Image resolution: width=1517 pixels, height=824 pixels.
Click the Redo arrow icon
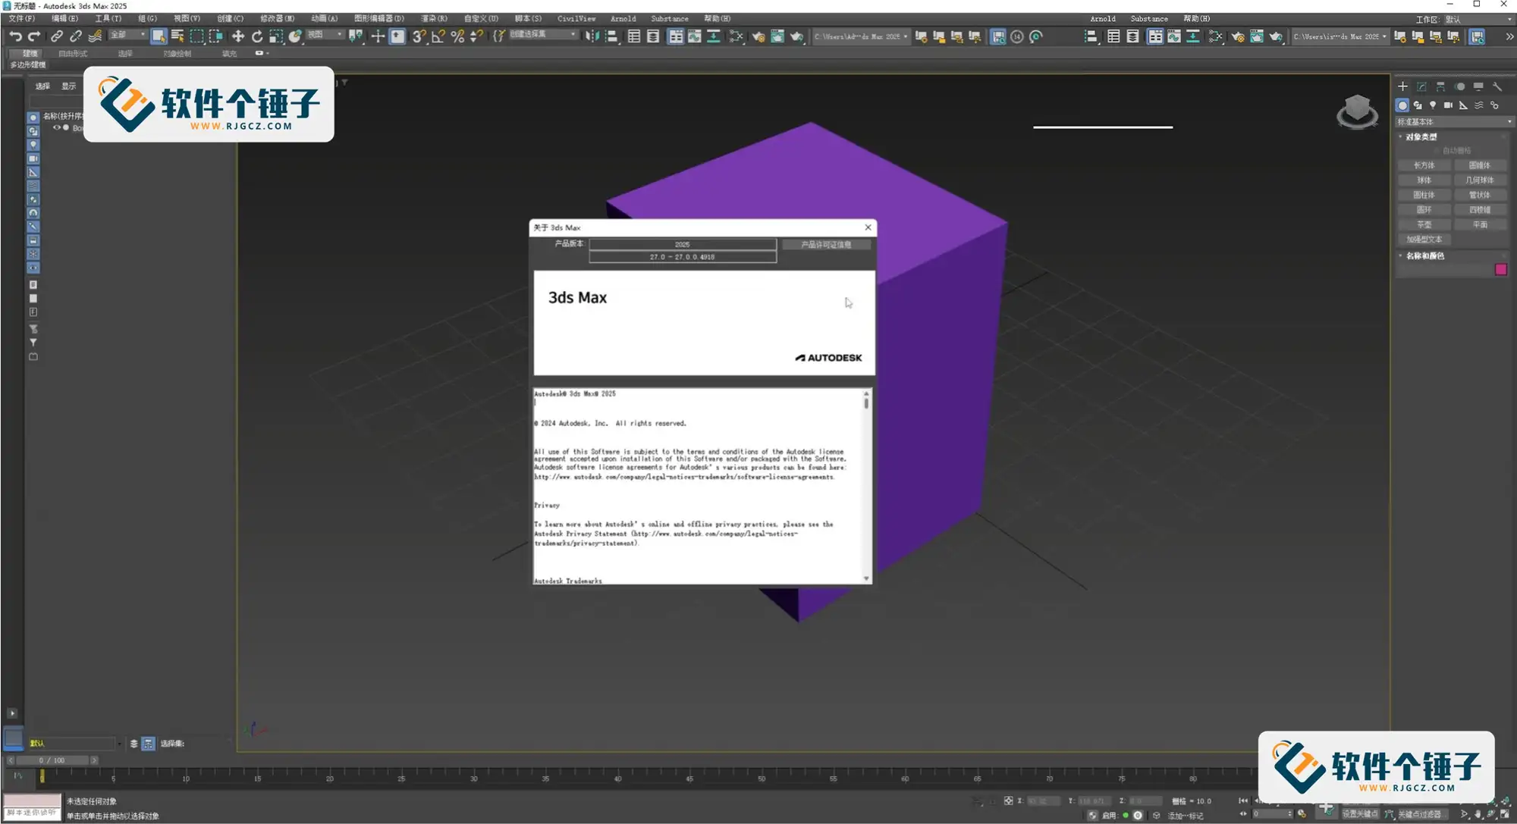coord(34,36)
